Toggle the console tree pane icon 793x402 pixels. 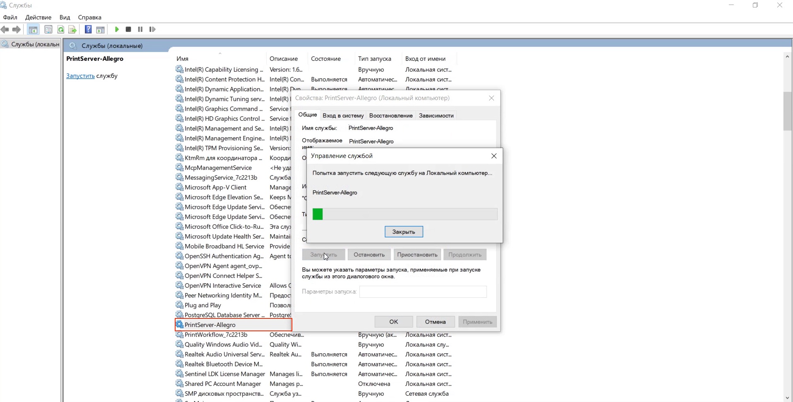(x=33, y=29)
